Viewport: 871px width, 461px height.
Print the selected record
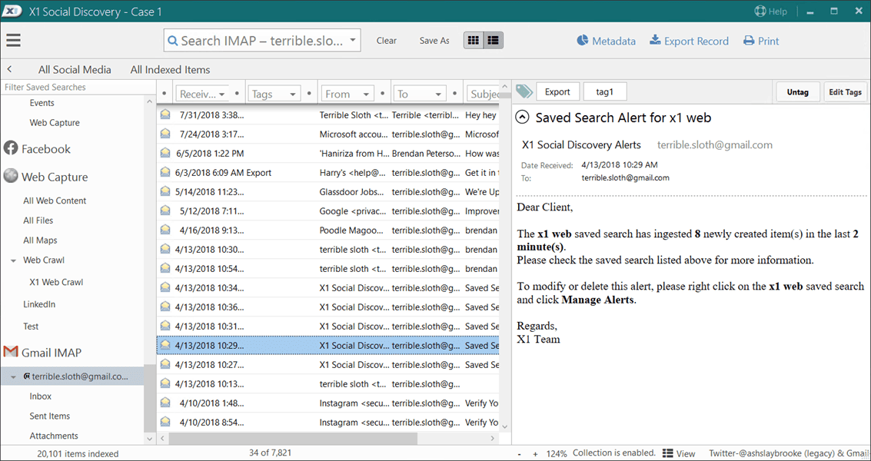pyautogui.click(x=761, y=41)
